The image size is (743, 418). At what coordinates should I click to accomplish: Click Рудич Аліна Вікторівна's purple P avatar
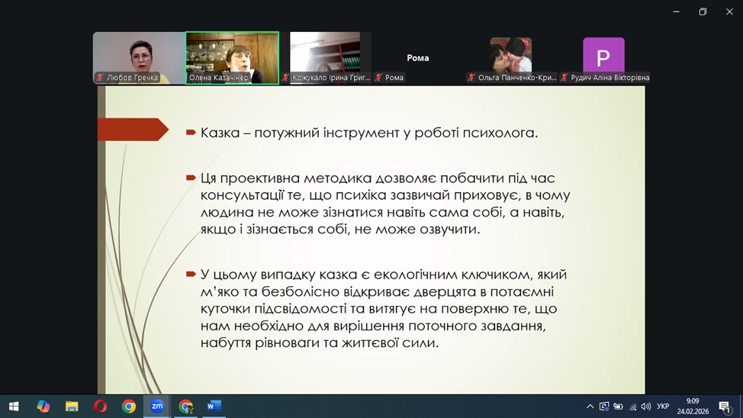pos(603,56)
